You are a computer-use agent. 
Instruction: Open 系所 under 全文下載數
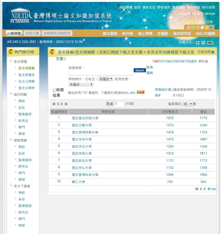[22, 199]
